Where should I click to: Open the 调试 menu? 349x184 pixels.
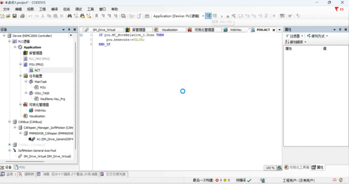[78, 9]
